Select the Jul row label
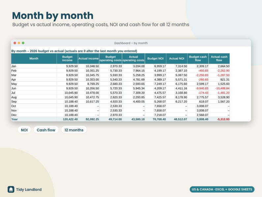This screenshot has width=262, height=197. click(x=13, y=93)
